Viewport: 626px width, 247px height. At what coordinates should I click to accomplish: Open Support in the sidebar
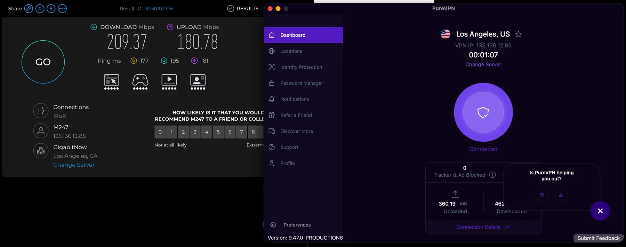(x=303, y=147)
